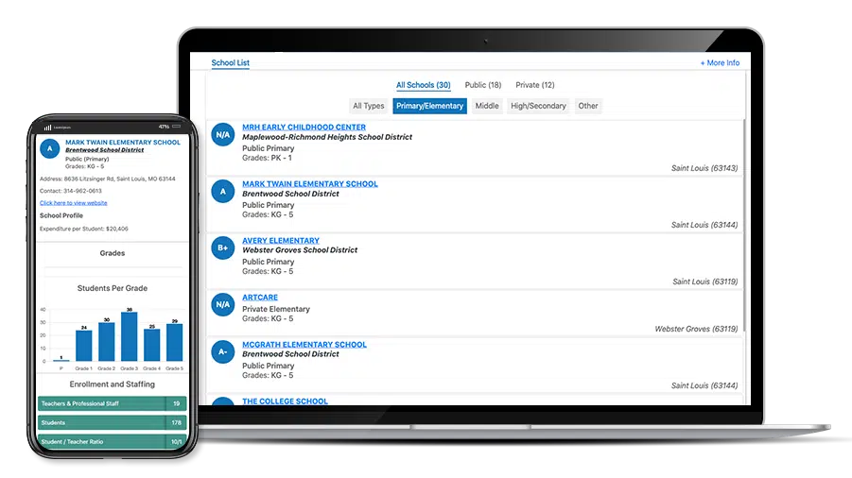Select the Other school type filter
The height and width of the screenshot is (478, 852).
(x=588, y=106)
